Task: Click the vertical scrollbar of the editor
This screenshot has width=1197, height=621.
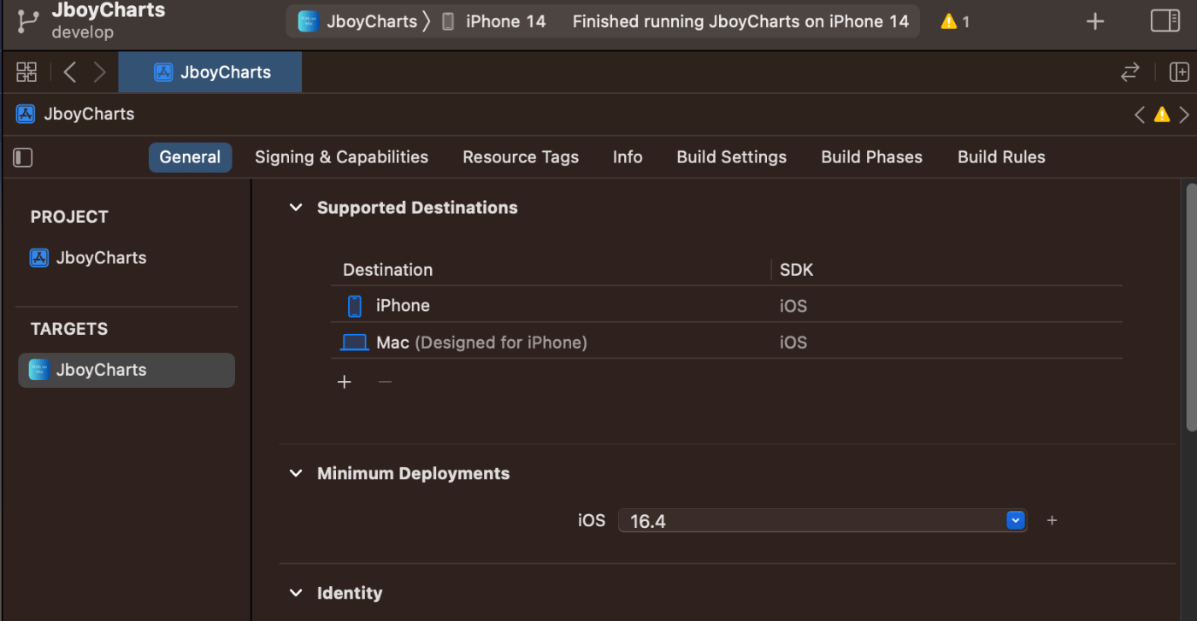Action: [x=1190, y=308]
